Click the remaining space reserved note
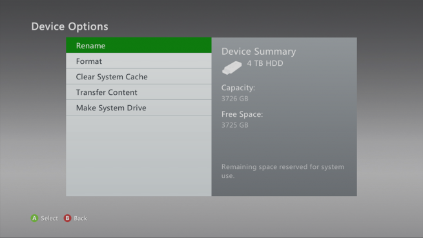 [x=283, y=171]
